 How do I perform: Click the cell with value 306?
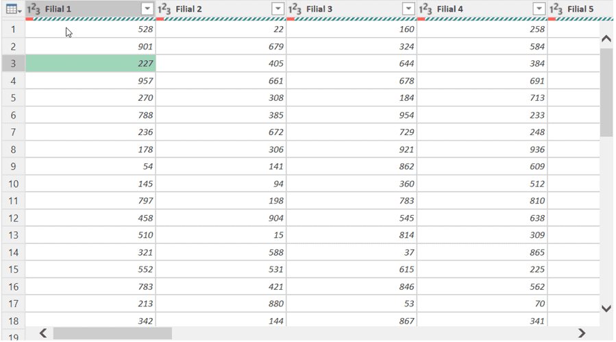[221, 149]
